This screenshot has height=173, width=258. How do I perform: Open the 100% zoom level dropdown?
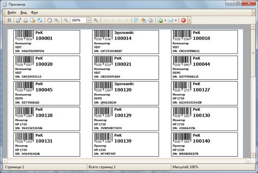[88, 20]
